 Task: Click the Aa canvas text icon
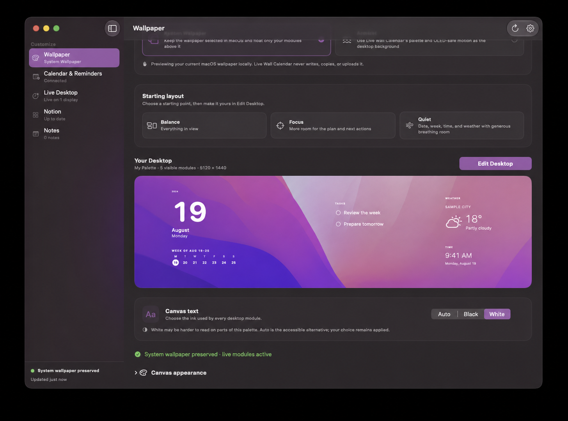[x=151, y=314]
